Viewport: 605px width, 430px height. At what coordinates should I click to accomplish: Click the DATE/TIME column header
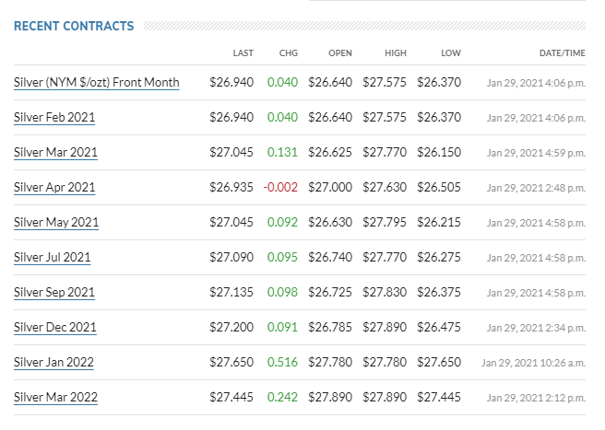[563, 53]
